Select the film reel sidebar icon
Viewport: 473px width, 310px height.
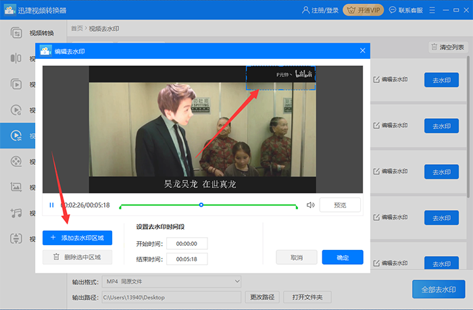pyautogui.click(x=16, y=161)
